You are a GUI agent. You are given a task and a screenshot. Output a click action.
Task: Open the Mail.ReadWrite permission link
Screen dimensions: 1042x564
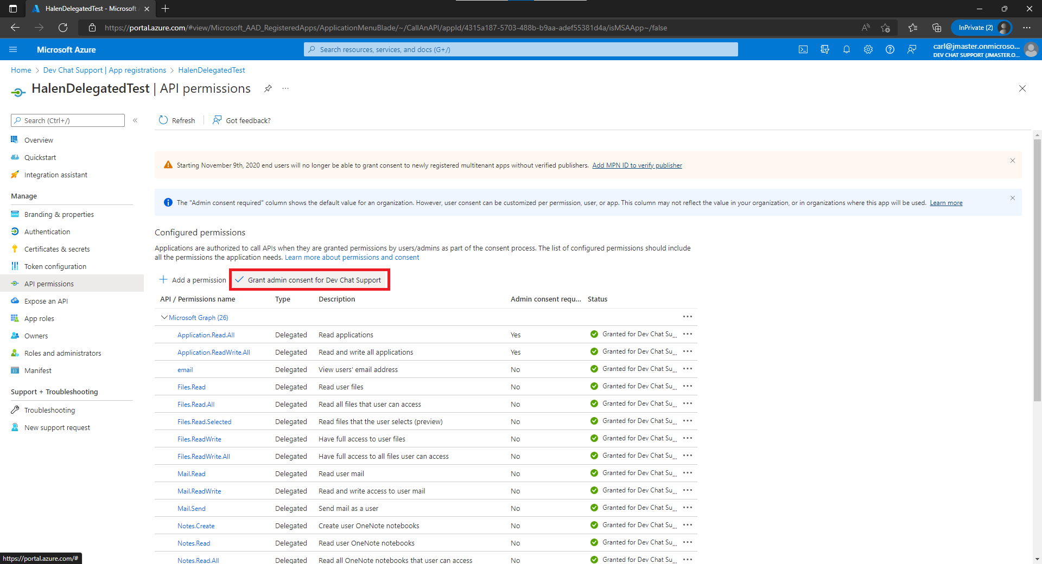tap(199, 491)
